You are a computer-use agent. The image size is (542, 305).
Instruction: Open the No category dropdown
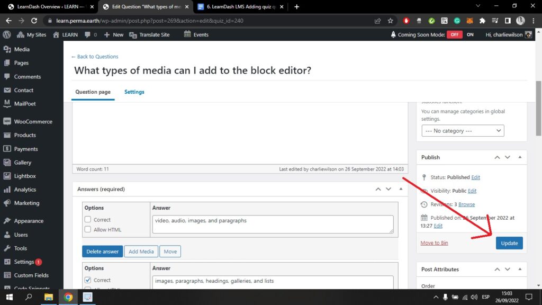click(463, 131)
